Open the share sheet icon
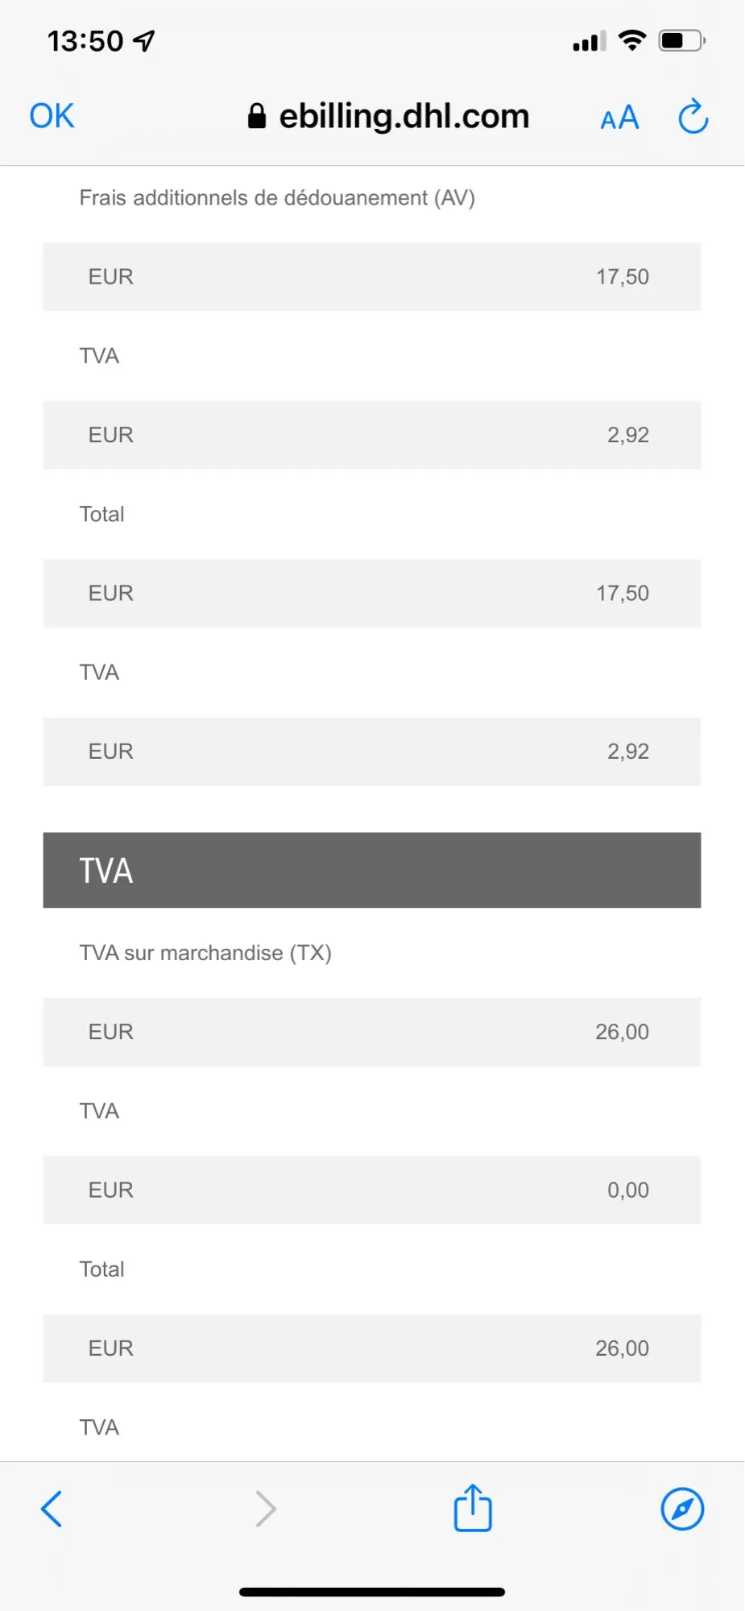Screen dimensions: 745x1611 point(473,1508)
